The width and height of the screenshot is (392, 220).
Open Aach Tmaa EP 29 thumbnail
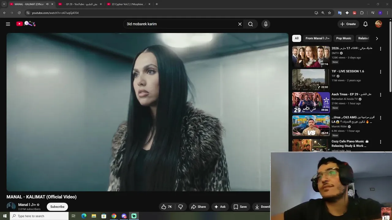click(x=311, y=102)
